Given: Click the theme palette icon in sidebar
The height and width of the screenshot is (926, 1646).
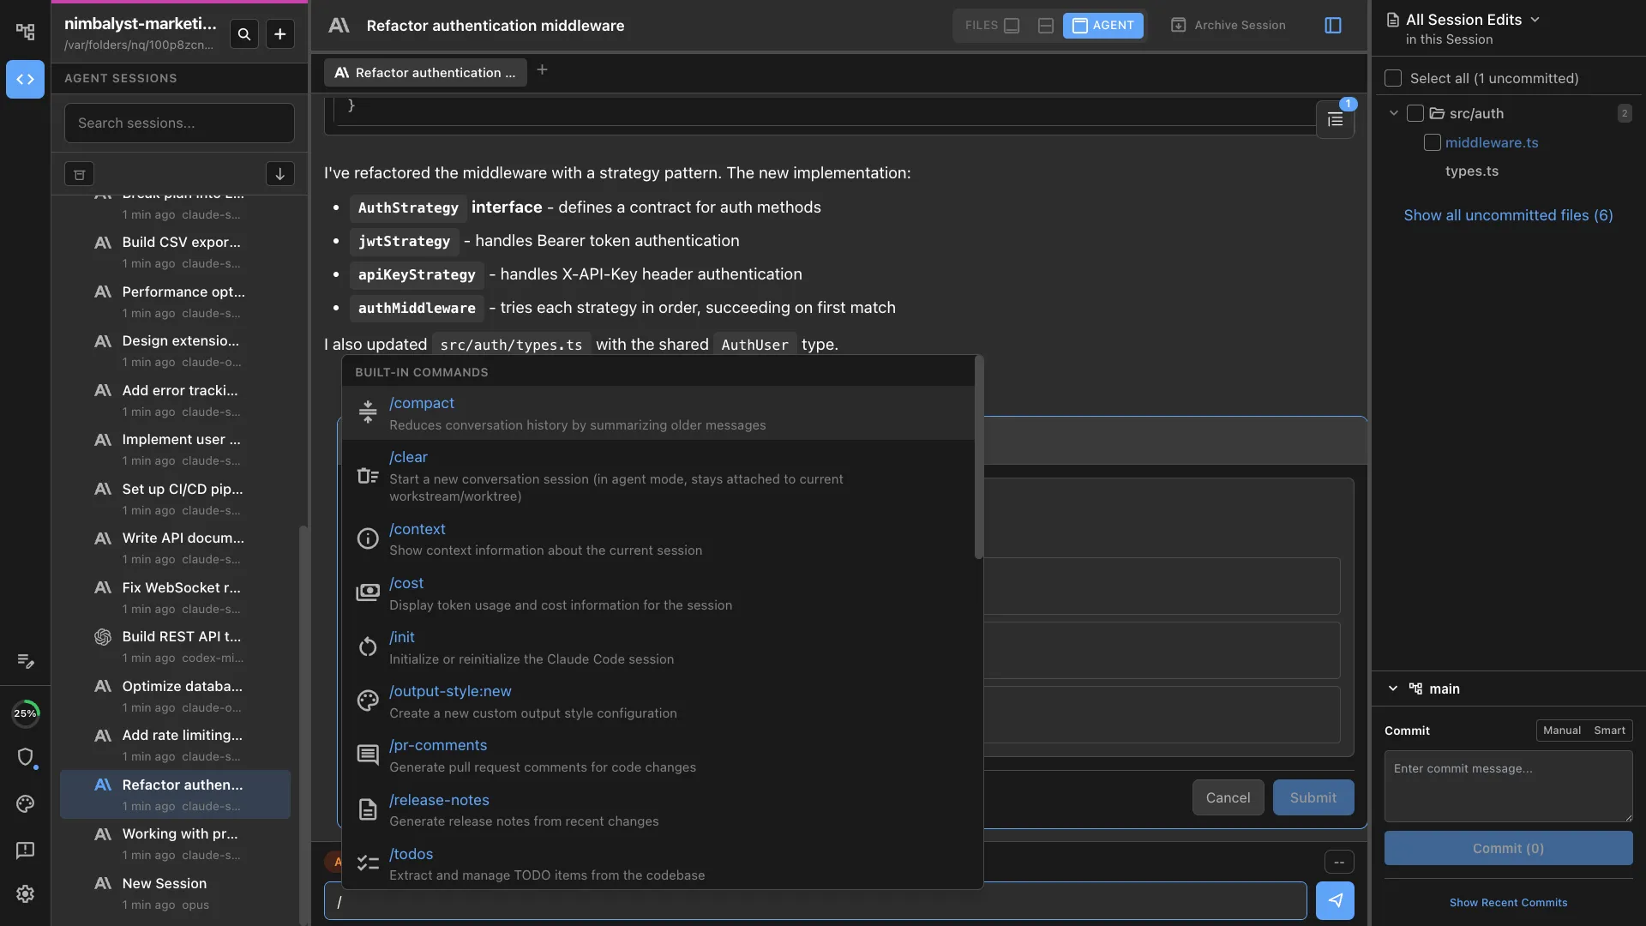Looking at the screenshot, I should pos(25,803).
